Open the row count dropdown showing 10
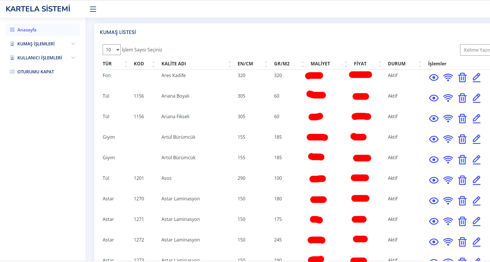This screenshot has width=490, height=262. pyautogui.click(x=112, y=50)
